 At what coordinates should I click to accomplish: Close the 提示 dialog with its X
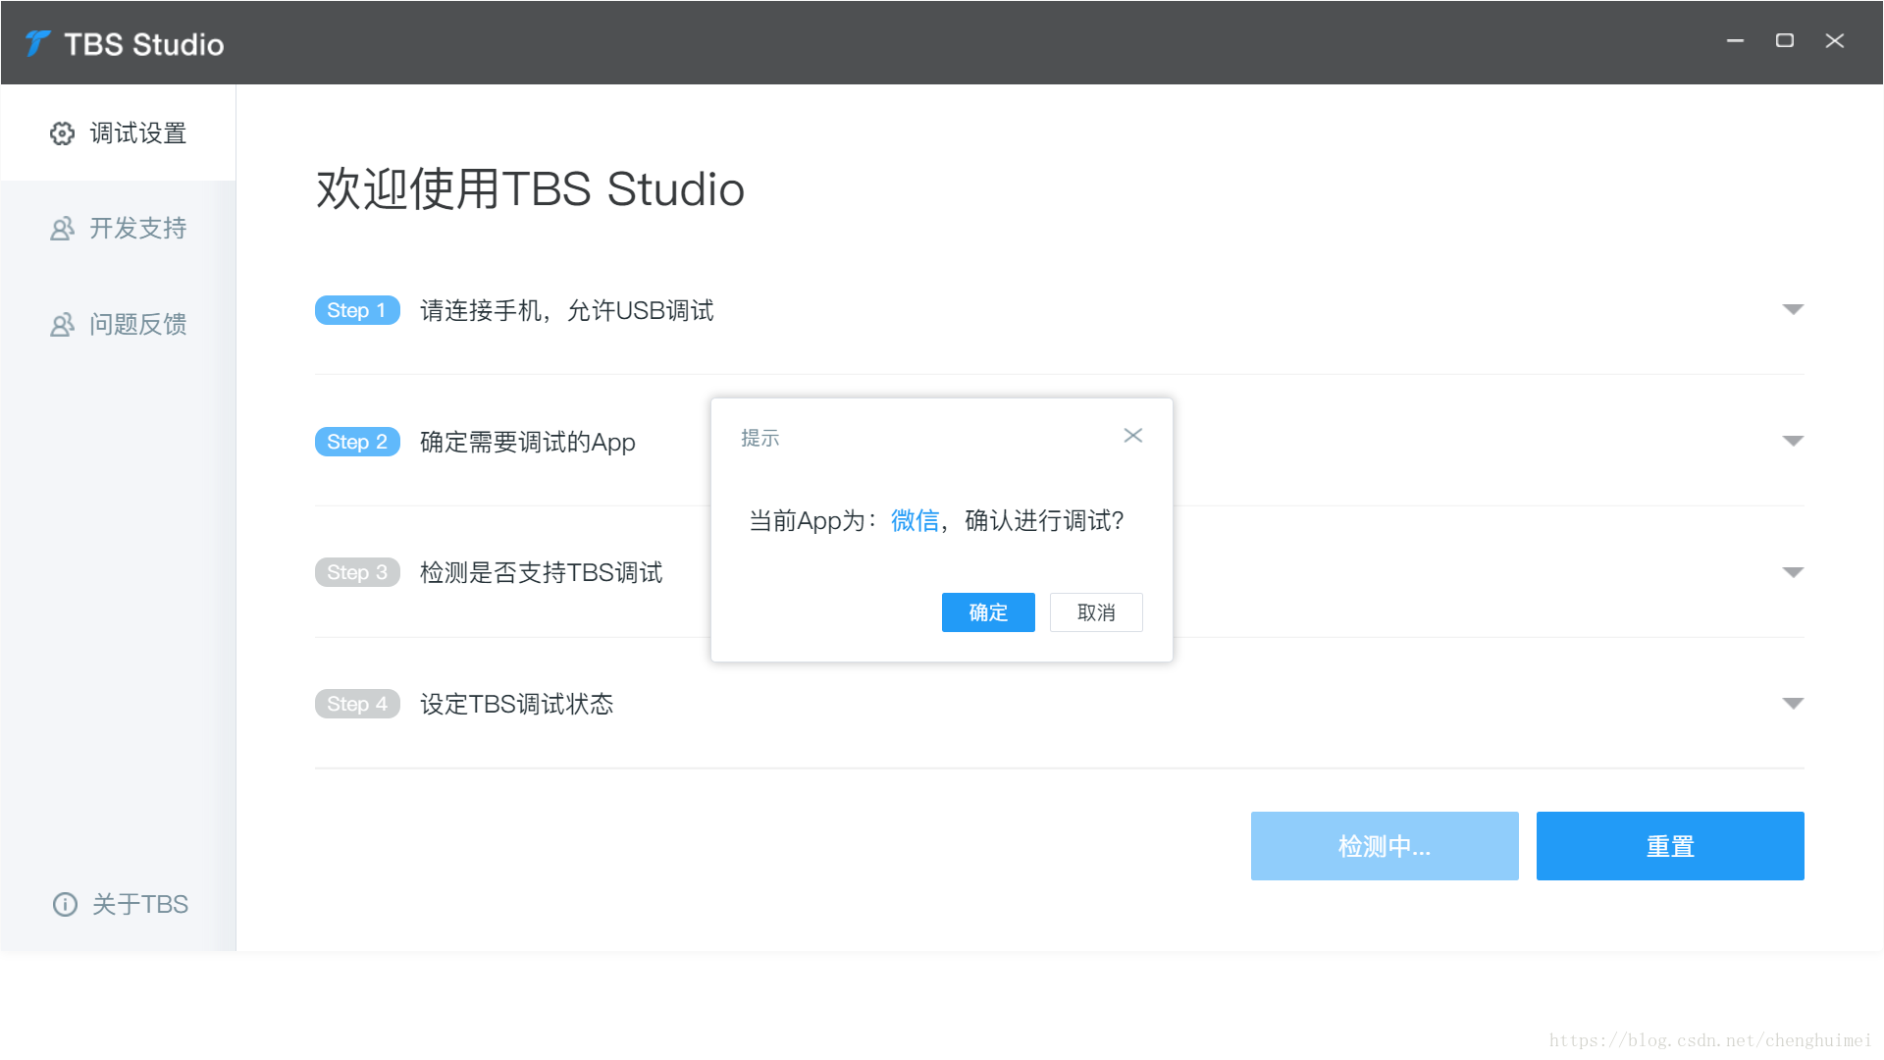coord(1133,435)
